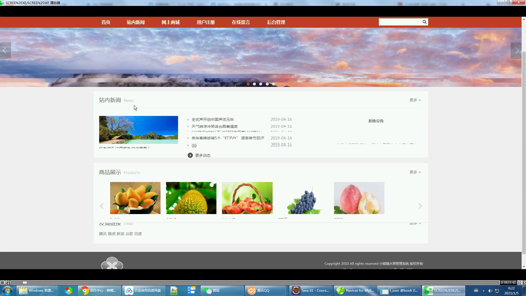The width and height of the screenshot is (526, 296).
Task: Click the player progress slider handle
Action: point(25,283)
